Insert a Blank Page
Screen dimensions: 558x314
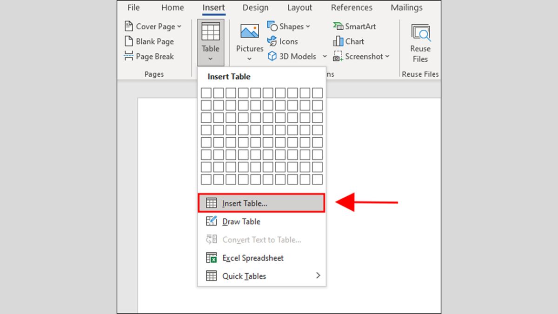pos(149,41)
